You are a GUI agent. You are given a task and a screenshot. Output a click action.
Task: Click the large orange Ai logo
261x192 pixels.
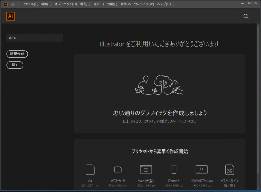[10, 16]
